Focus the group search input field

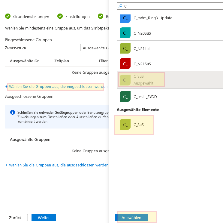pyautogui.click(x=171, y=6)
